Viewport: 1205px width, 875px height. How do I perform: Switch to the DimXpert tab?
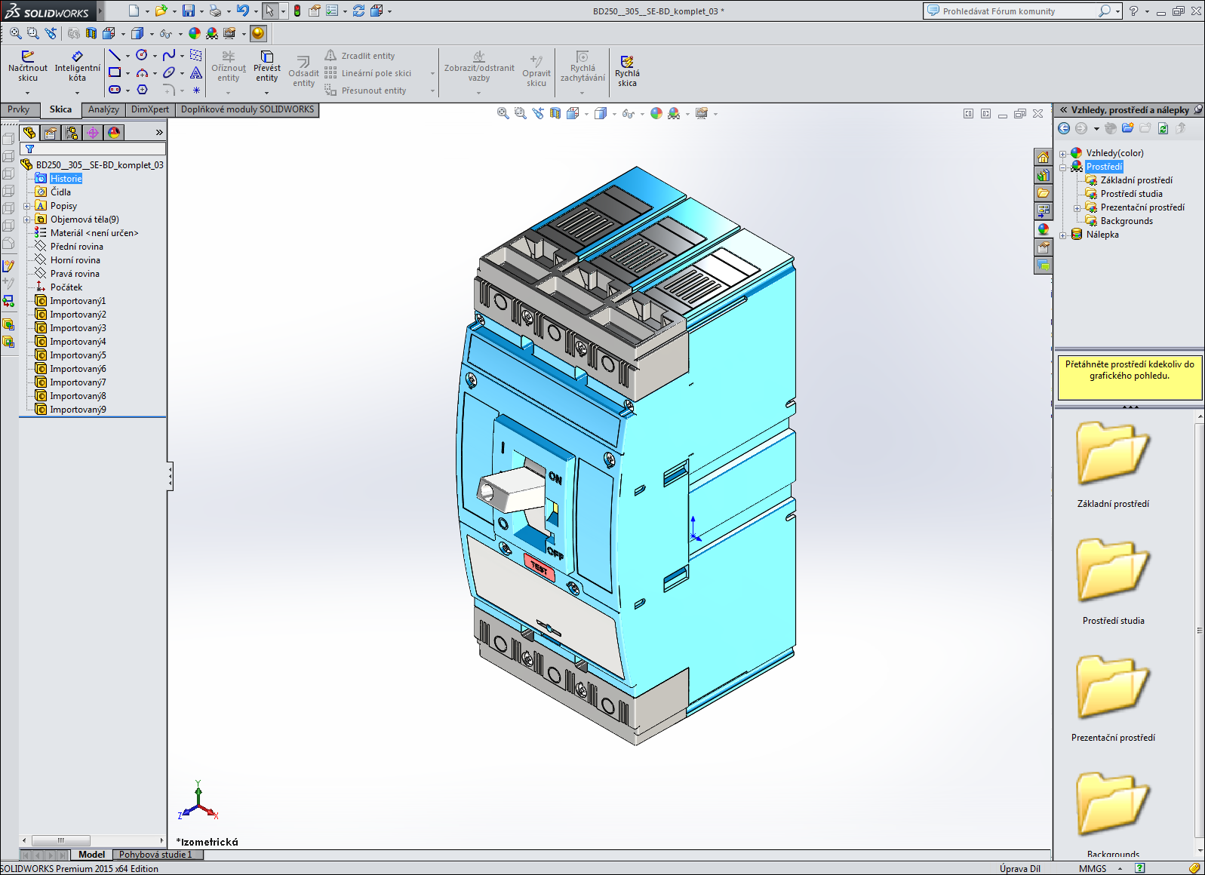point(150,109)
